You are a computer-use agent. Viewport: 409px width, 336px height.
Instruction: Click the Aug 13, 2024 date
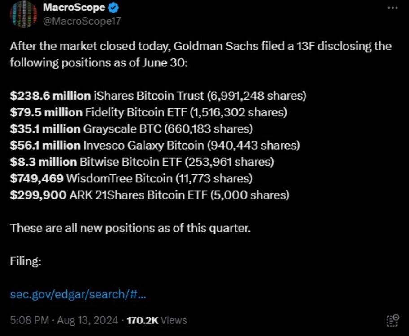coord(87,320)
